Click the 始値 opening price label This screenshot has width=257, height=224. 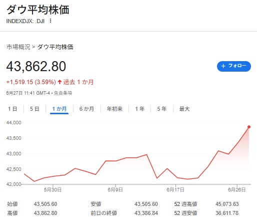pos(12,204)
